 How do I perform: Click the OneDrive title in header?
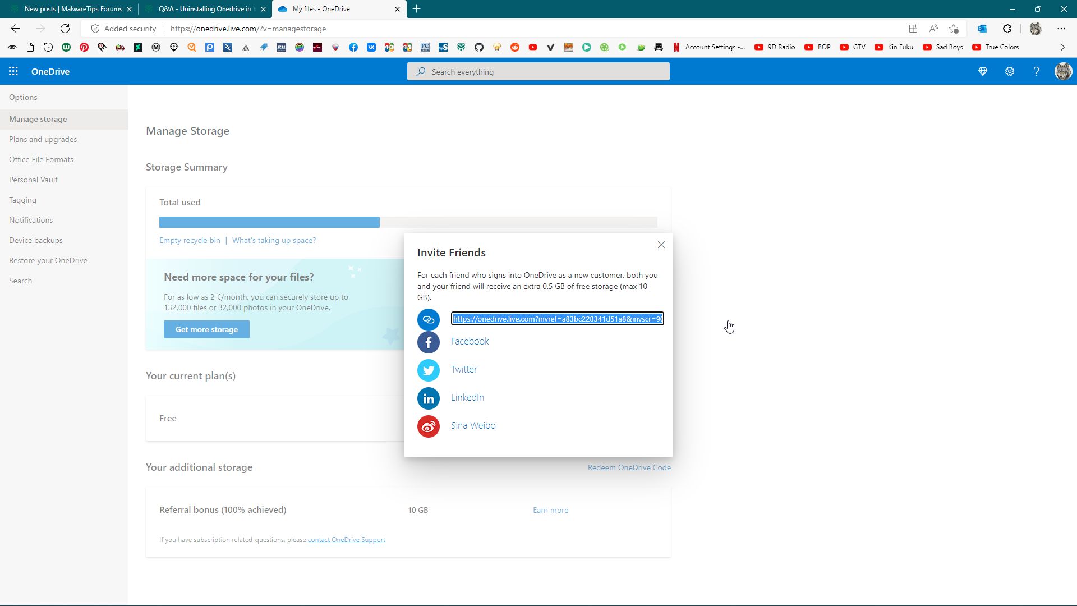[x=50, y=71]
